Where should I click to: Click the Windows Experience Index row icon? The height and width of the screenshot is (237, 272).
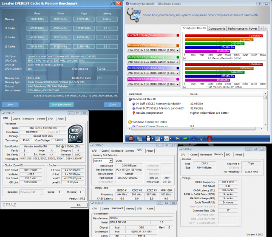pyautogui.click(x=130, y=122)
